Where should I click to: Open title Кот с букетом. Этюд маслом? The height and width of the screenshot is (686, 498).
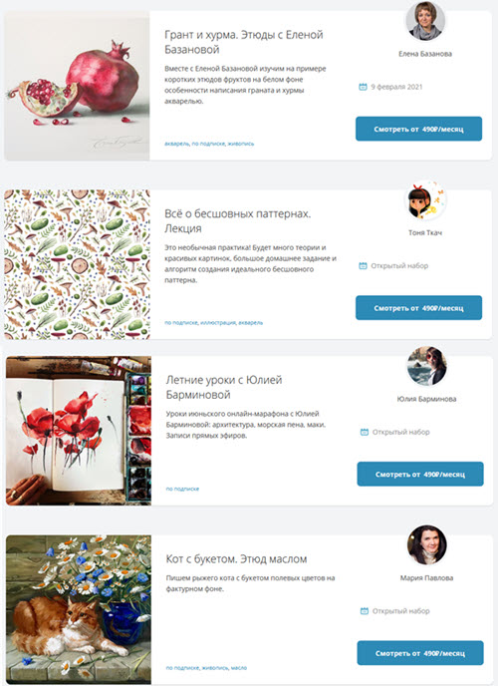[236, 558]
